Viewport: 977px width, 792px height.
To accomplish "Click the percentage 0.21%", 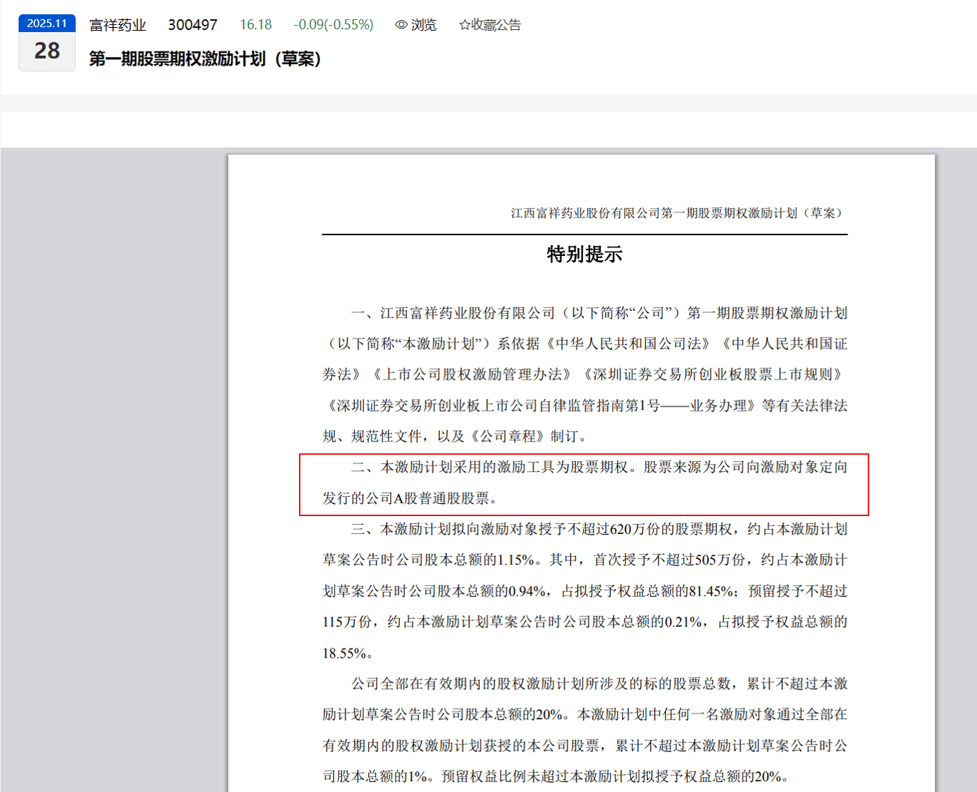I will [x=683, y=623].
